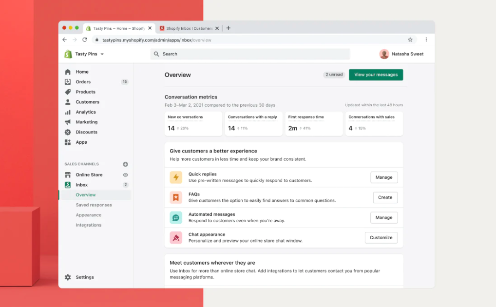Click FAQs bookmark icon
The width and height of the screenshot is (496, 307).
pos(176,197)
